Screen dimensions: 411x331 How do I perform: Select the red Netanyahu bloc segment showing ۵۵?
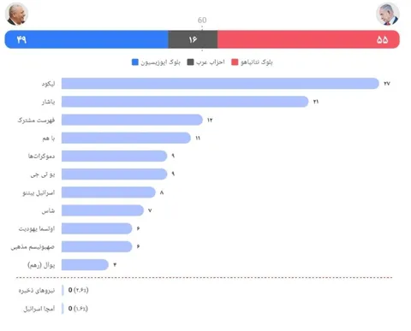[308, 39]
